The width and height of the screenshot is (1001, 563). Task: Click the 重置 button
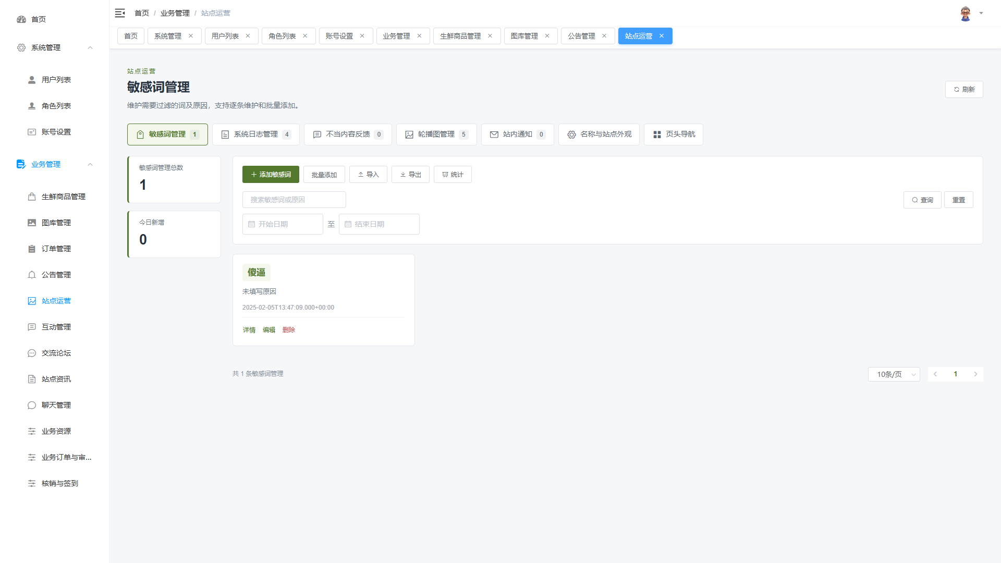point(959,200)
